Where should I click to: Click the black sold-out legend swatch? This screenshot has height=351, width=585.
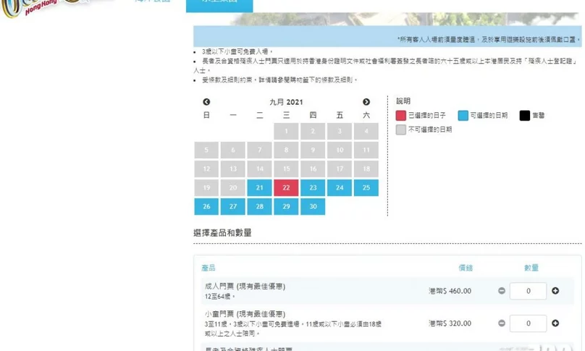(525, 115)
